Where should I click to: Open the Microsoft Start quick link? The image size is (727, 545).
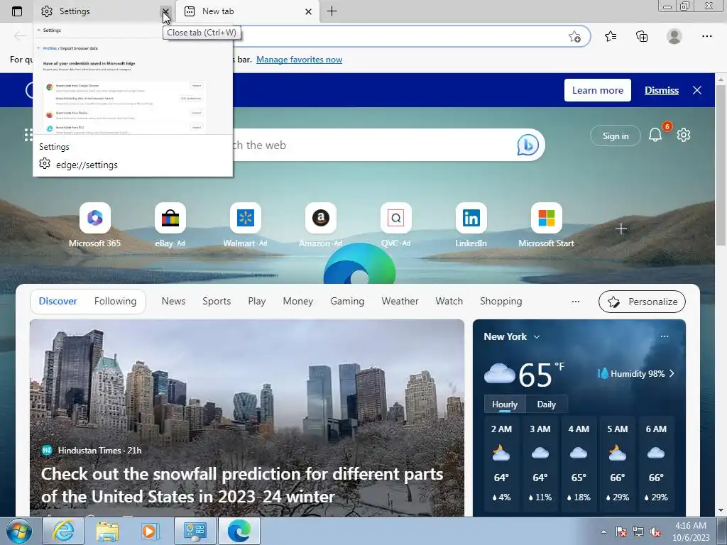(546, 225)
